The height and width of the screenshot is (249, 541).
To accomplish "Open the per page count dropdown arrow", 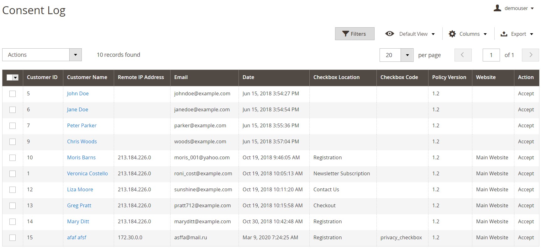I will [407, 55].
